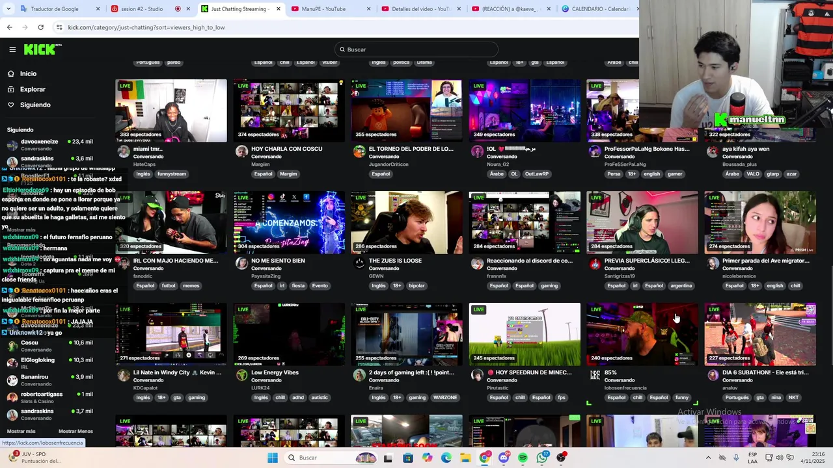Click the GEWN channel avatar

click(x=359, y=263)
